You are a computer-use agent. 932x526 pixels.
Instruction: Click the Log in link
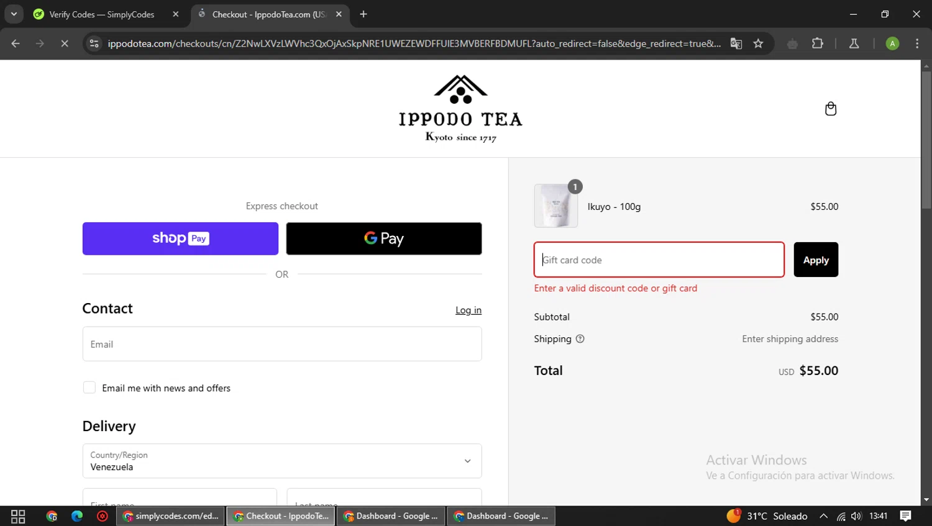(468, 310)
